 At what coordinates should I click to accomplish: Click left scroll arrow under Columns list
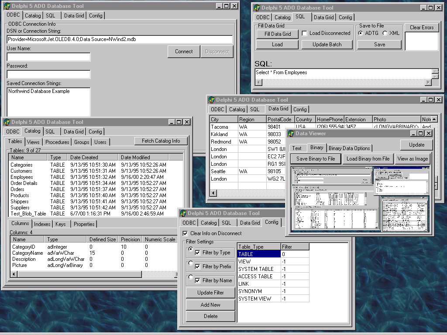click(13, 274)
